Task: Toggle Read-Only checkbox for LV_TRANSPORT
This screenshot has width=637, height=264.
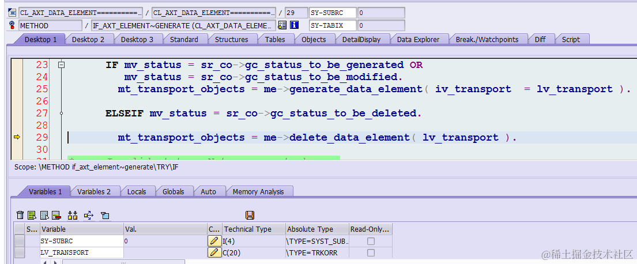Action: point(371,252)
